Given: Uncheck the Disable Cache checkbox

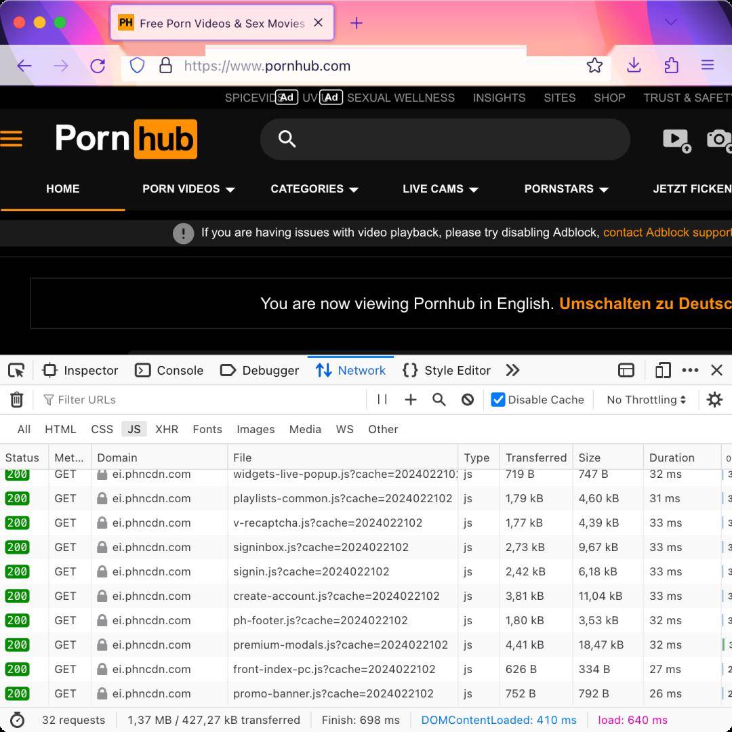Looking at the screenshot, I should click(x=498, y=400).
